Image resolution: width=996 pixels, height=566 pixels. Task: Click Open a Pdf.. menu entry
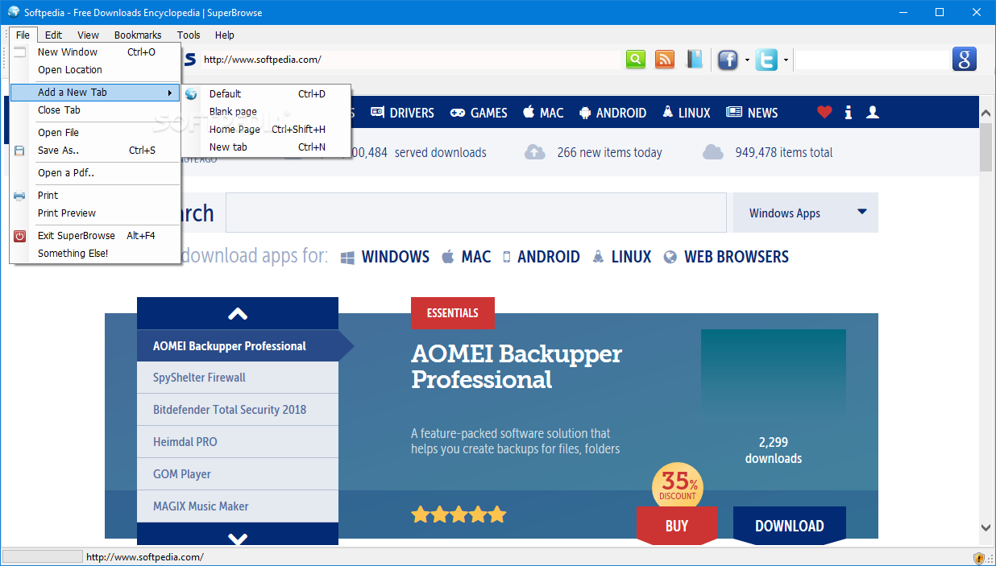[95, 172]
